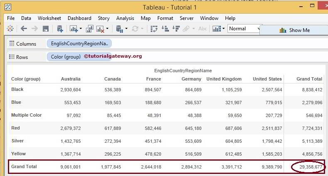The height and width of the screenshot is (176, 328).
Task: Open the Normal fit dropdown
Action: point(244,29)
